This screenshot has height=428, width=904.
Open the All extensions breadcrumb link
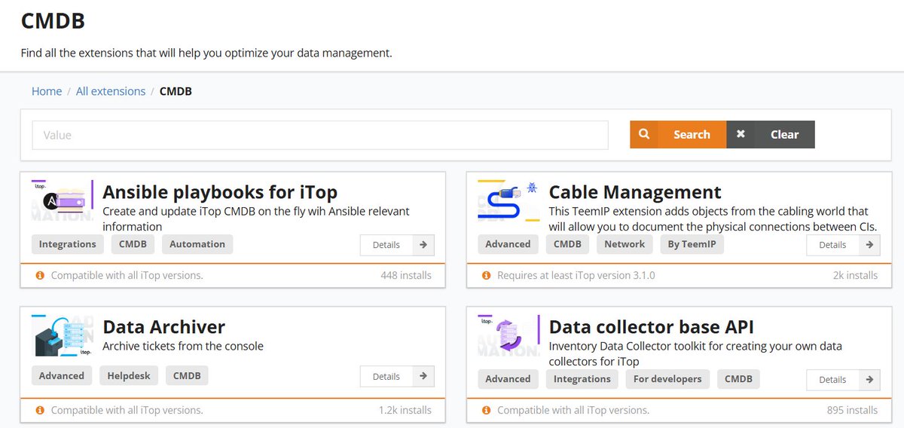(x=111, y=91)
